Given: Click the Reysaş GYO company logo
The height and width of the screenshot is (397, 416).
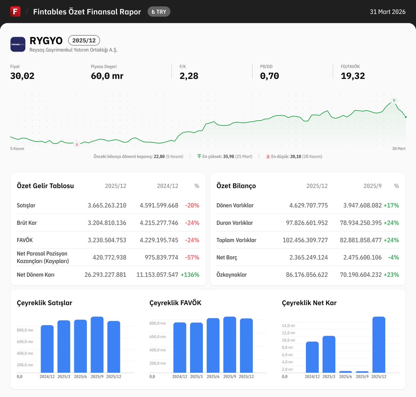Looking at the screenshot, I should [x=18, y=44].
